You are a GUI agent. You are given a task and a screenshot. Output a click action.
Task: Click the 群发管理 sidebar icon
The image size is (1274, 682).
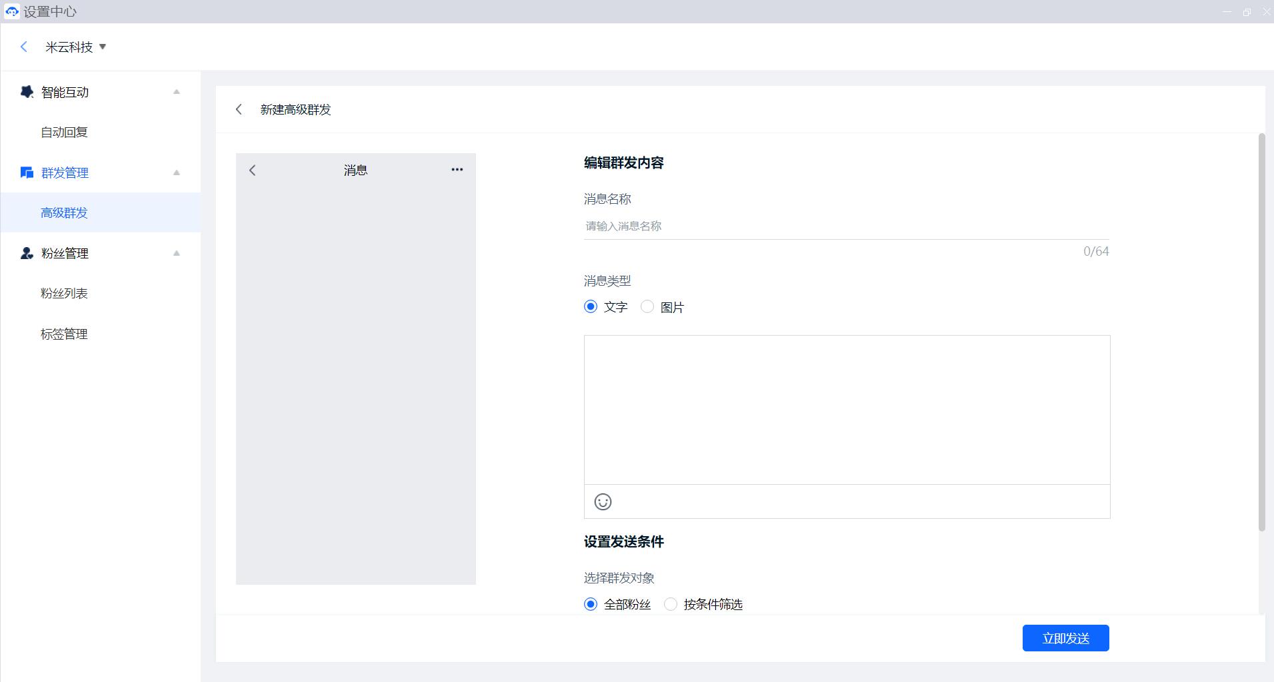(27, 172)
